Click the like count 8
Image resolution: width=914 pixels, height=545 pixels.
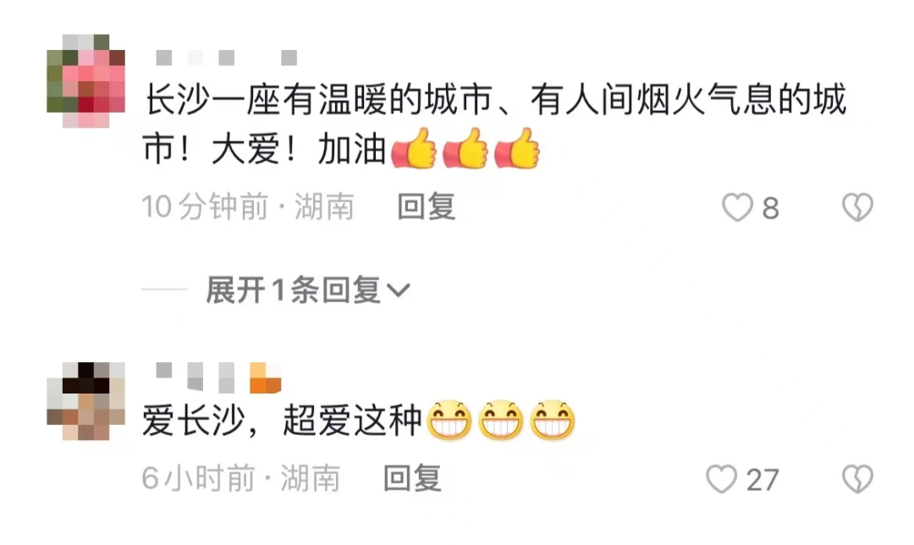[x=771, y=208]
